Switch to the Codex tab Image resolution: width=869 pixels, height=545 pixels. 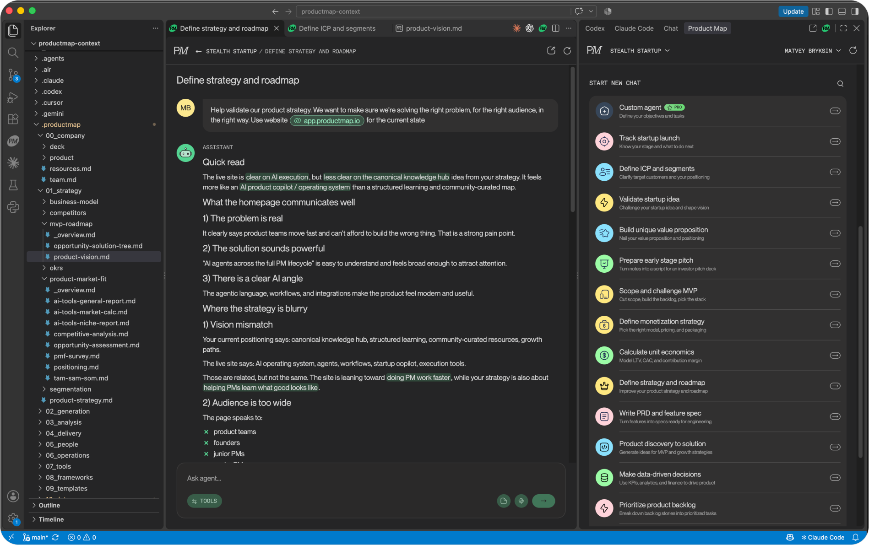click(x=595, y=28)
